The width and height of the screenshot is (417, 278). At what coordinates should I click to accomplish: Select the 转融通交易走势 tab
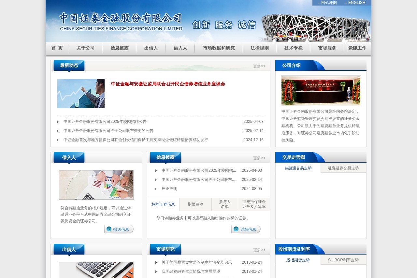(298, 168)
